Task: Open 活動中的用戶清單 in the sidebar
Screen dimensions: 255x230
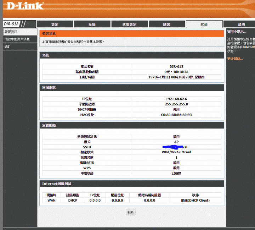Action: 20,39
